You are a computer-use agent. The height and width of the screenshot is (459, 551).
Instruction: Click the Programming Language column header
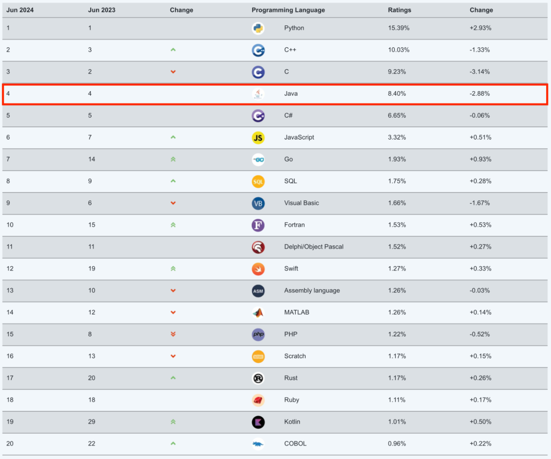pos(288,10)
